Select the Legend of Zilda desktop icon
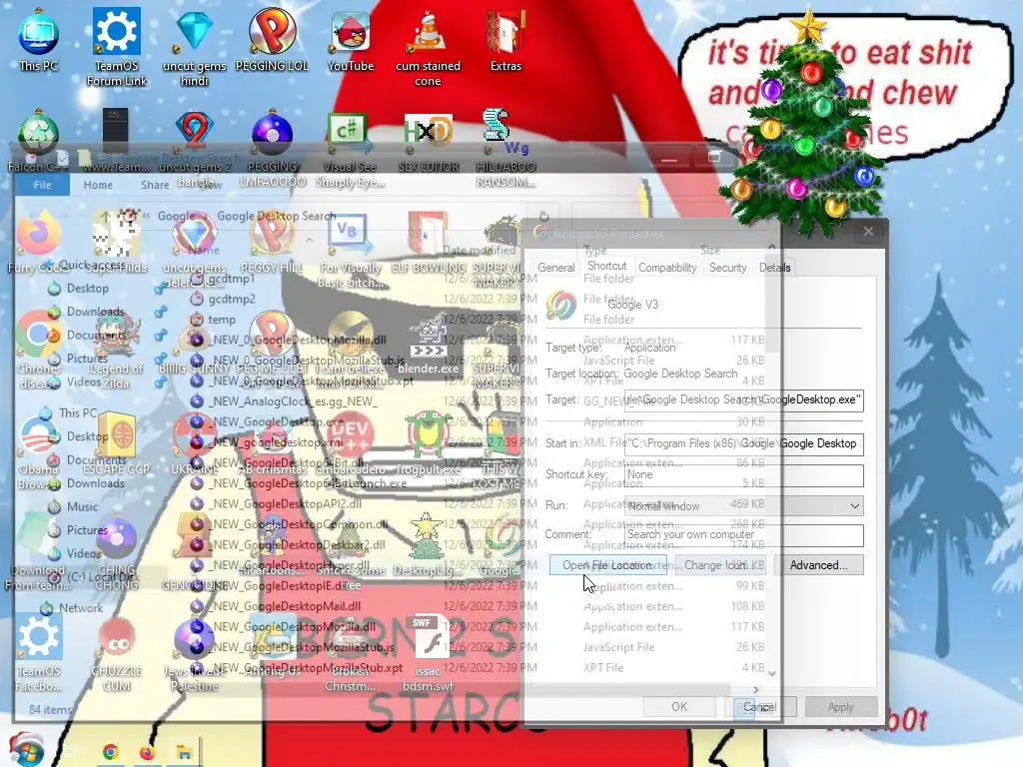 coord(117,350)
